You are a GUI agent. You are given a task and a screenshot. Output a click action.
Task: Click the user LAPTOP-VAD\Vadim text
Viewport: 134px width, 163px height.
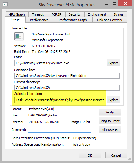pyautogui.click(x=43, y=115)
